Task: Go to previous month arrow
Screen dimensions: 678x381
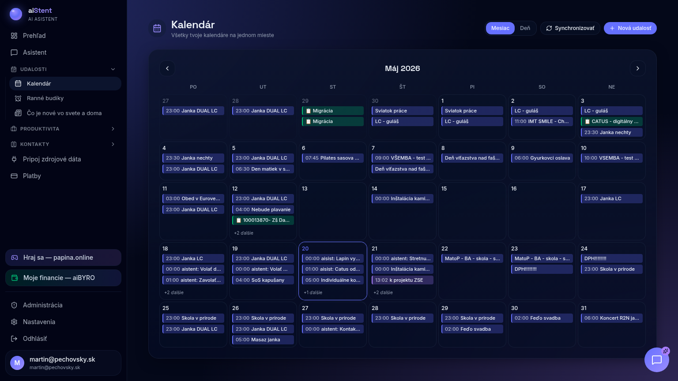Action: (167, 68)
